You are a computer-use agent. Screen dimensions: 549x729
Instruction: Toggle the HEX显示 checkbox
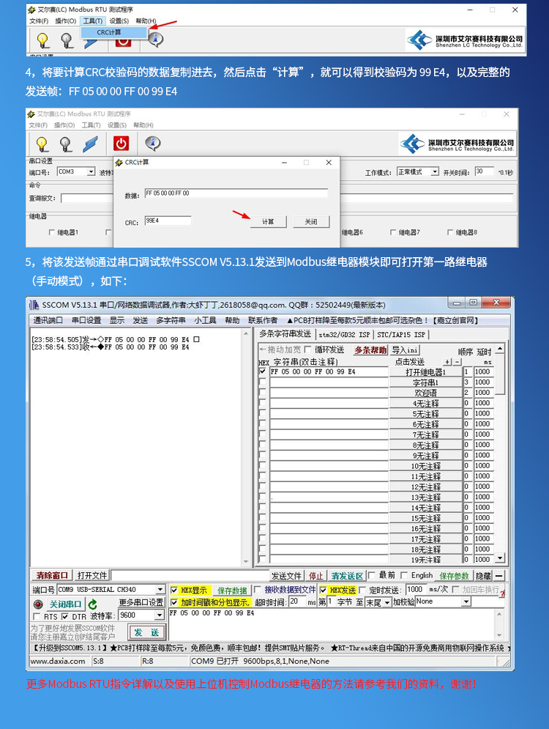[x=174, y=591]
